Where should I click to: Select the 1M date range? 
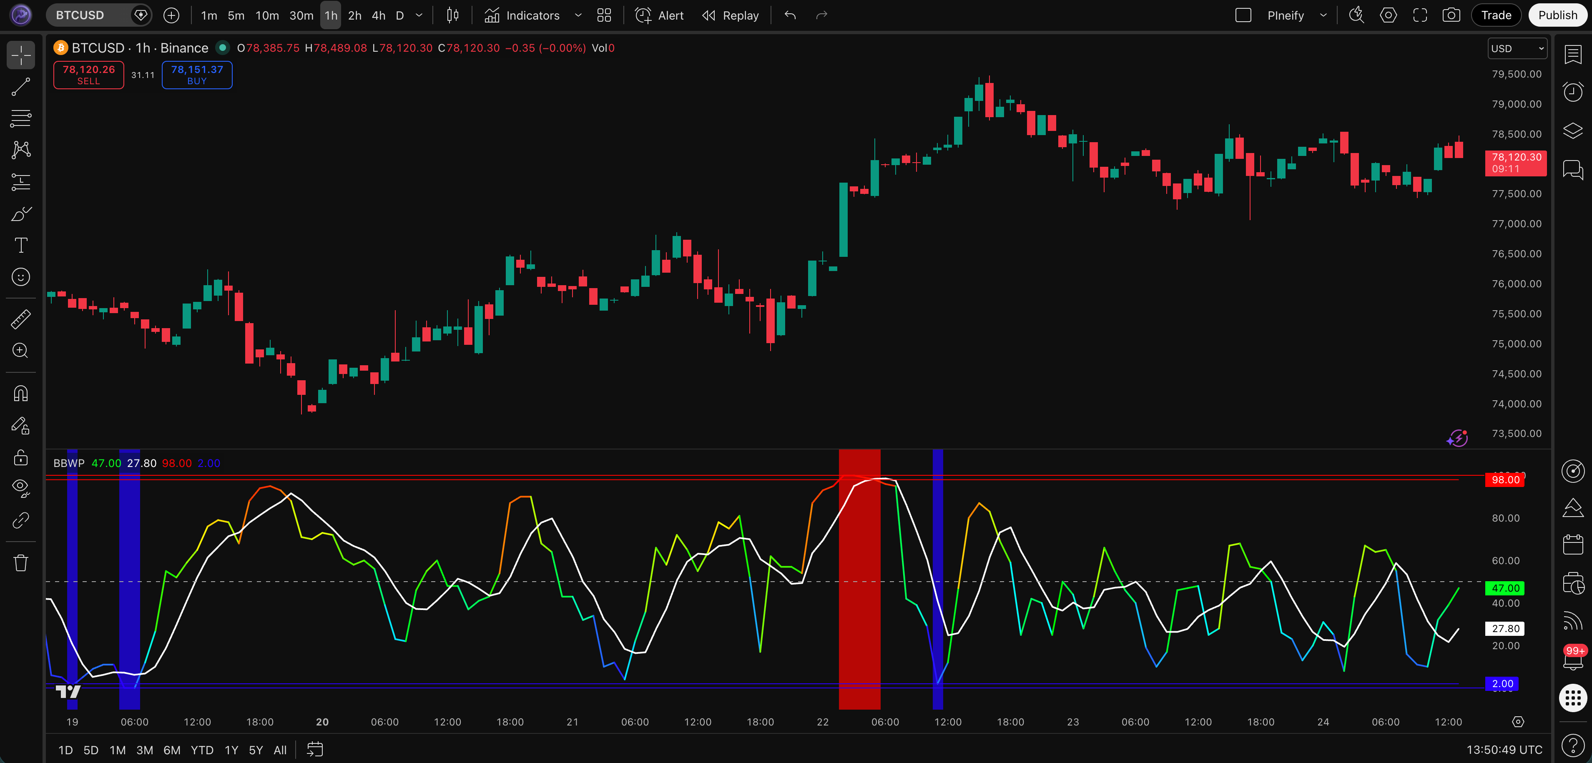click(118, 750)
